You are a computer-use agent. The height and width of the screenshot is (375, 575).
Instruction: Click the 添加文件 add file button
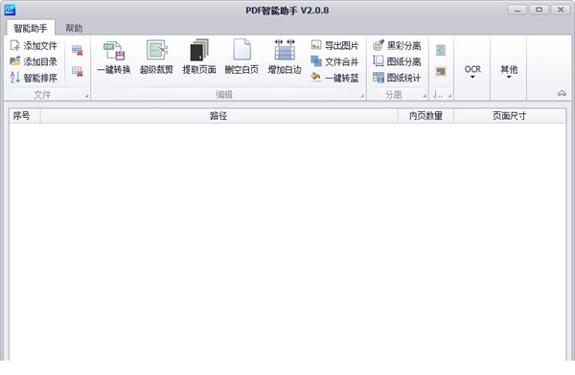click(x=34, y=45)
